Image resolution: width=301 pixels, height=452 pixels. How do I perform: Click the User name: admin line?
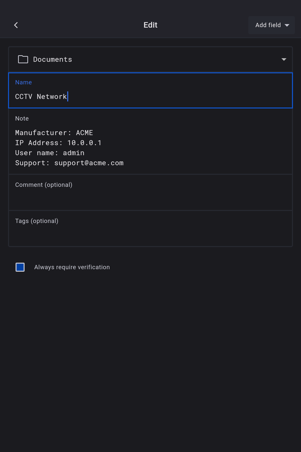pyautogui.click(x=50, y=153)
